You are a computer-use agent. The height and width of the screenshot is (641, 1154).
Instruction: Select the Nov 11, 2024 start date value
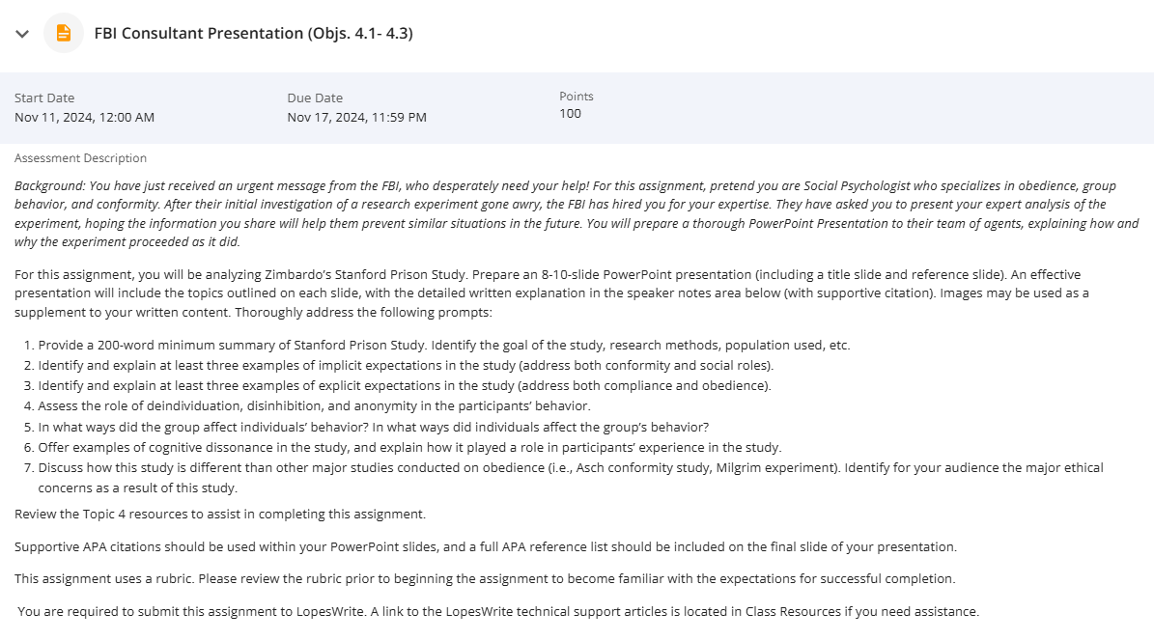point(85,117)
